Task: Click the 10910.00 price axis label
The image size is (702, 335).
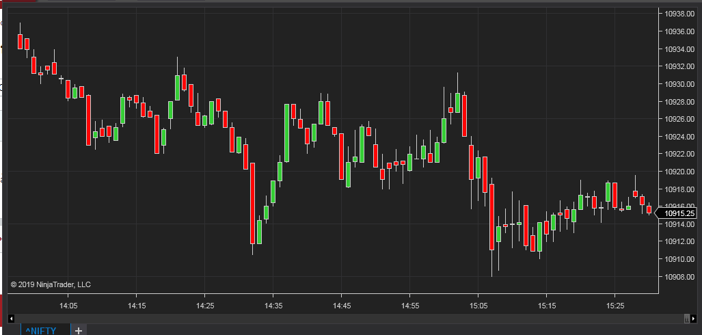Action: [679, 259]
